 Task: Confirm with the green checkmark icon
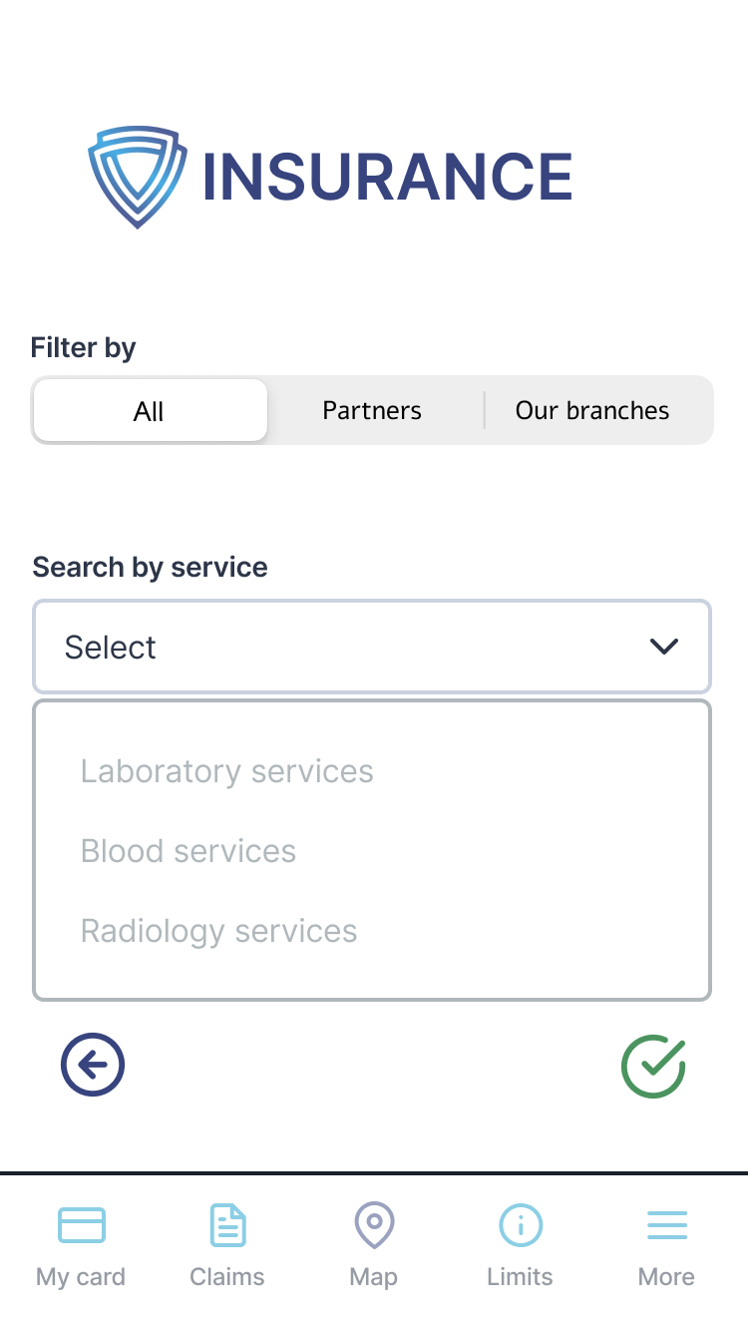pos(653,1067)
